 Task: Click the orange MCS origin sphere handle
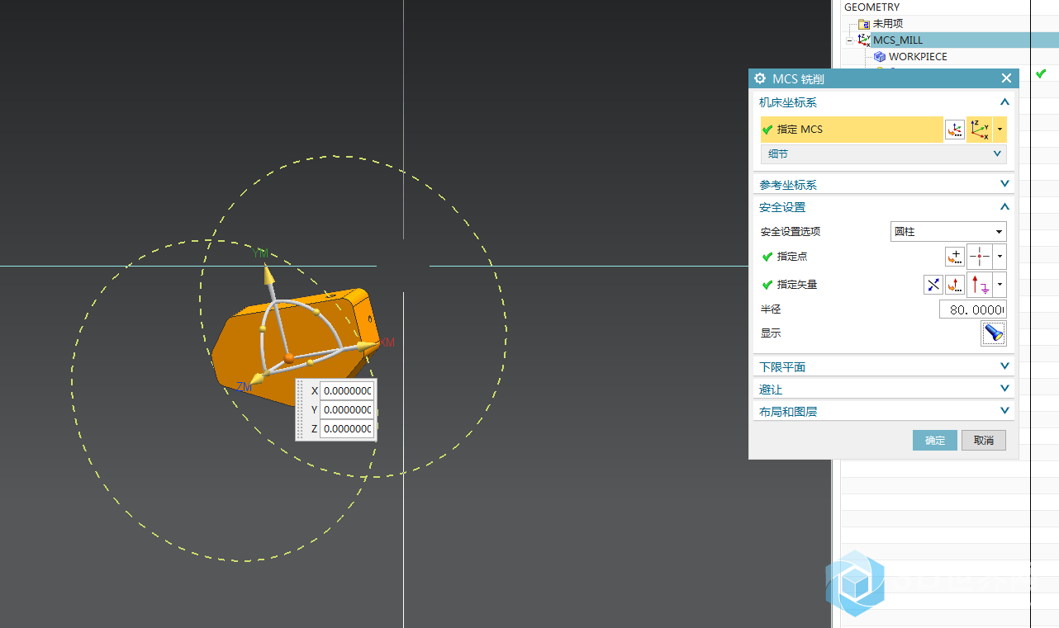tap(288, 357)
